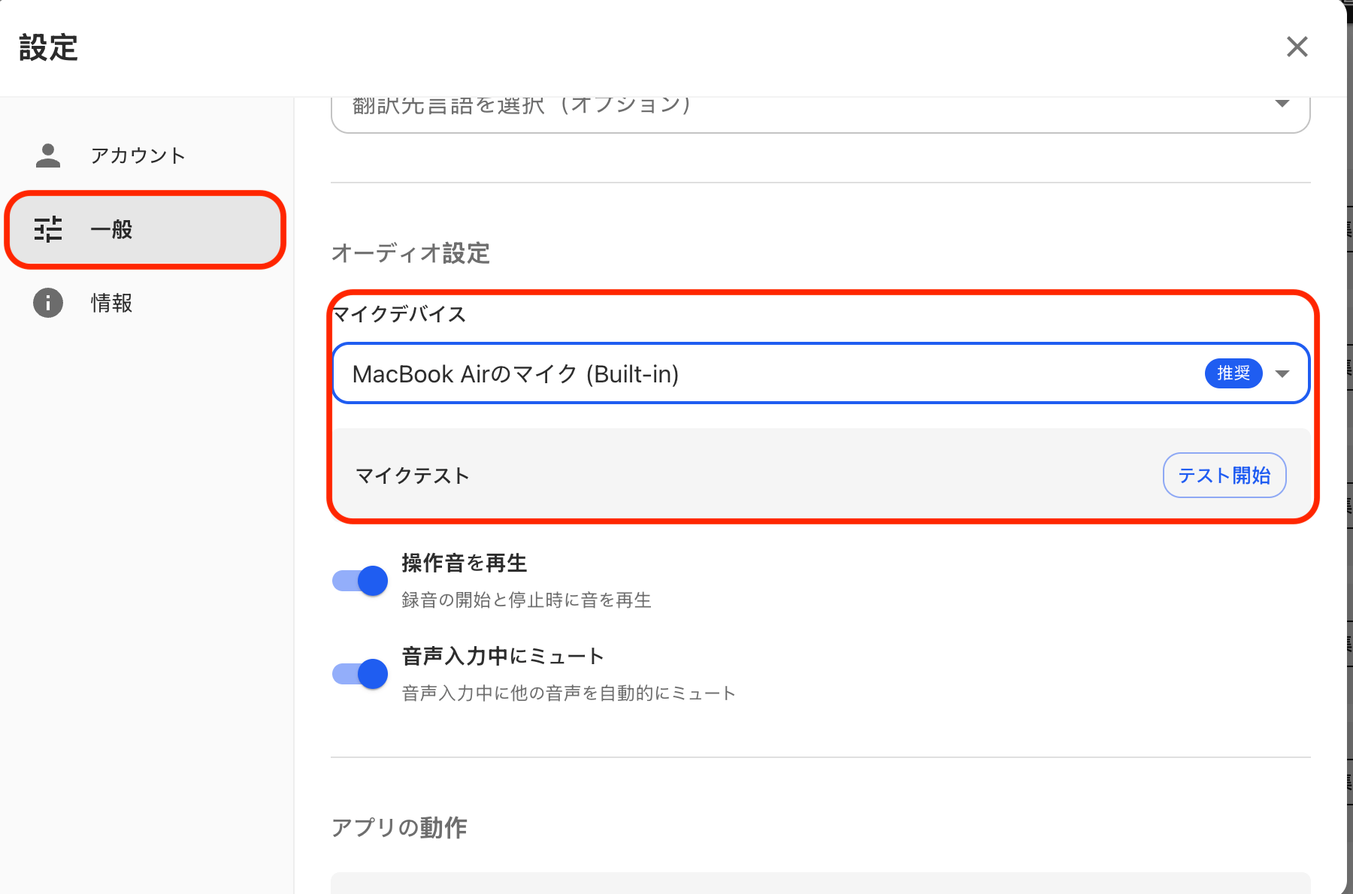The image size is (1353, 894).
Task: Click the sliders icon beside 一般
Action: [x=48, y=229]
